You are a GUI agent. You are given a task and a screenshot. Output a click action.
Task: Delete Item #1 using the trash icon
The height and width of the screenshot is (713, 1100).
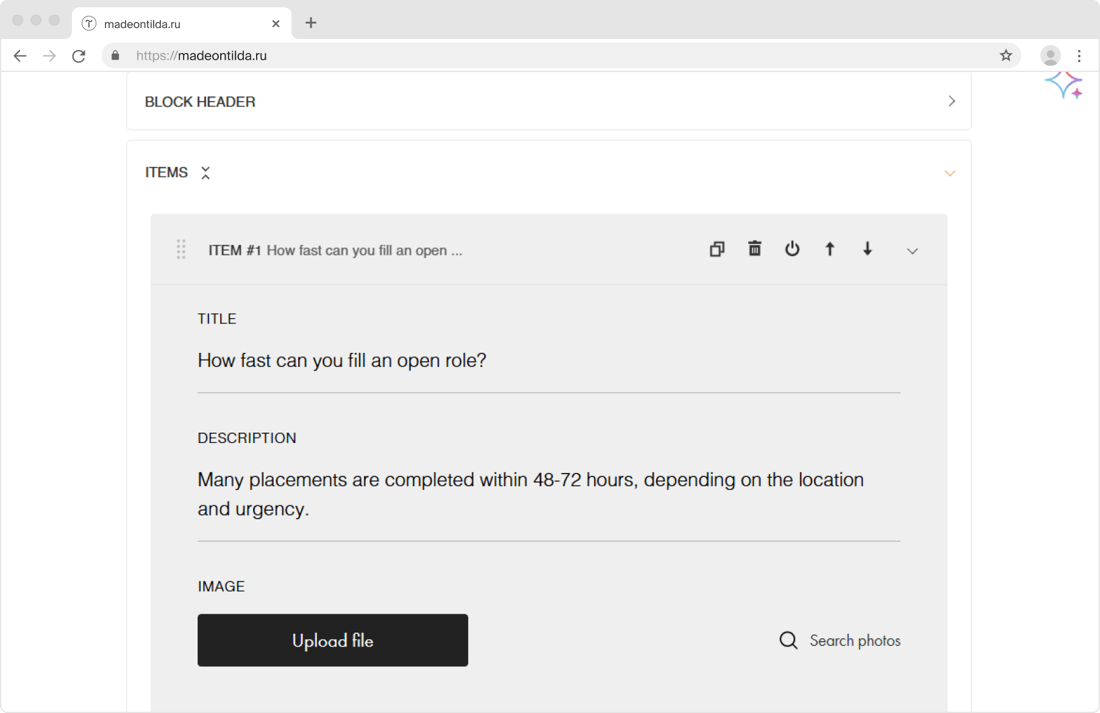(755, 249)
